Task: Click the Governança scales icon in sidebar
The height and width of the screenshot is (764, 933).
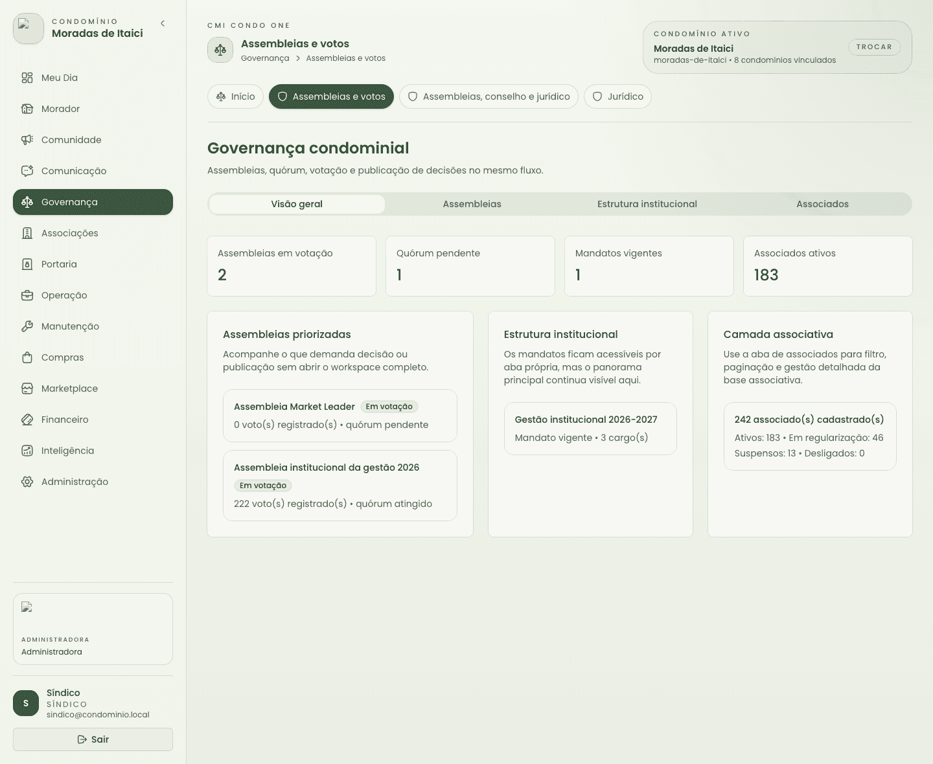Action: (27, 202)
